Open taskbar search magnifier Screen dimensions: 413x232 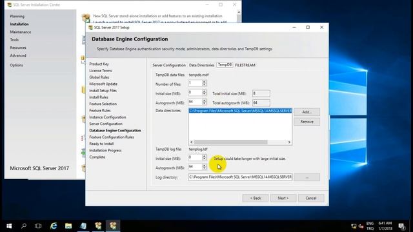coord(24,226)
